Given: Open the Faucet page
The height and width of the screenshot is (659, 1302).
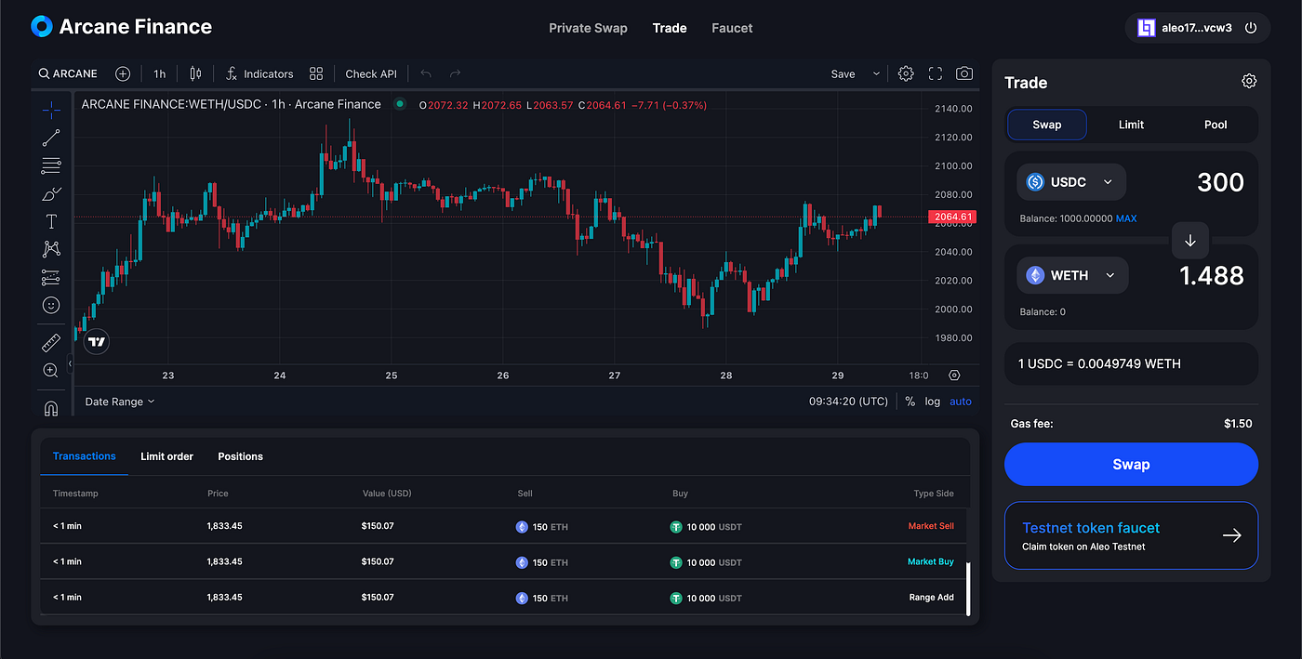Looking at the screenshot, I should click(732, 28).
